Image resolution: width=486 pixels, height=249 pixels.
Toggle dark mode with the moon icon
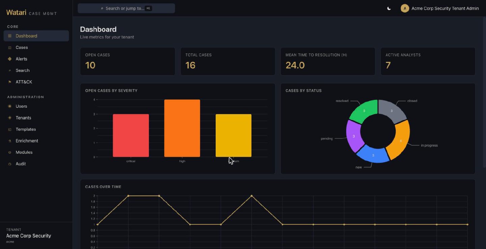[x=389, y=8]
